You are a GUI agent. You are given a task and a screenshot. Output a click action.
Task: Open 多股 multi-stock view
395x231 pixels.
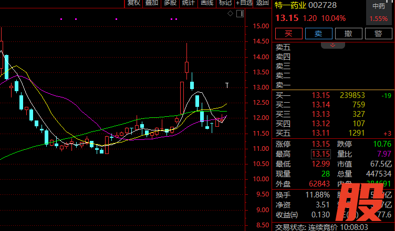(x=170, y=3)
